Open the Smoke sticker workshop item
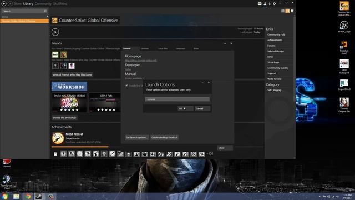Screen dimensions: 355x200 coord(69,103)
